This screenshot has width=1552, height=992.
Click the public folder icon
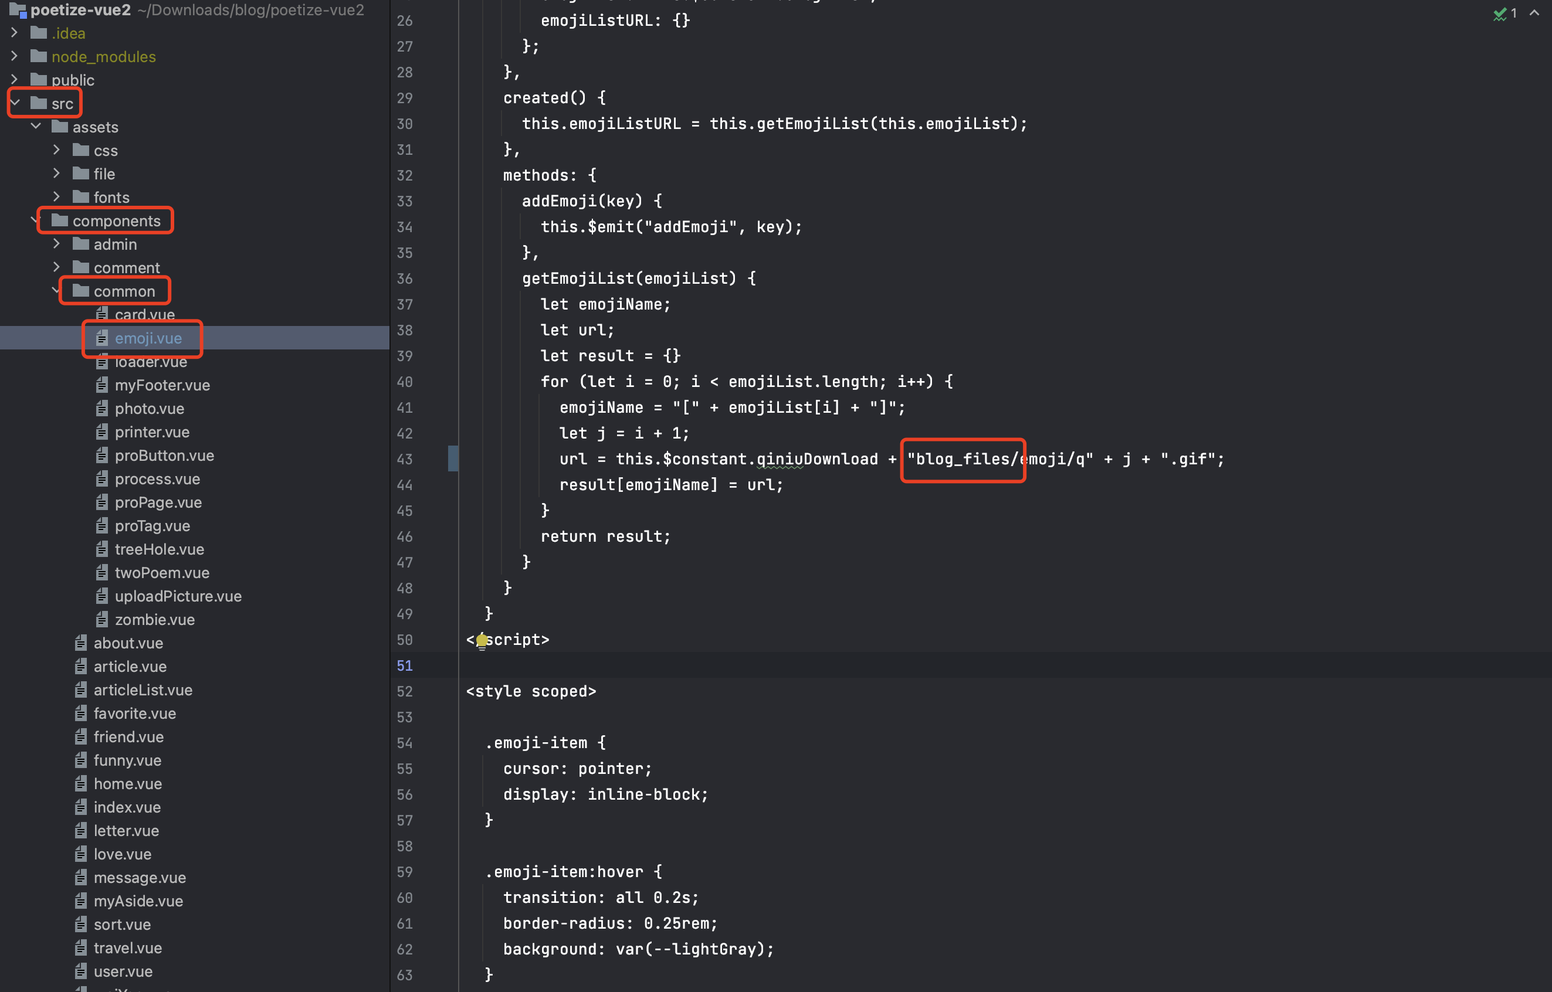(39, 80)
